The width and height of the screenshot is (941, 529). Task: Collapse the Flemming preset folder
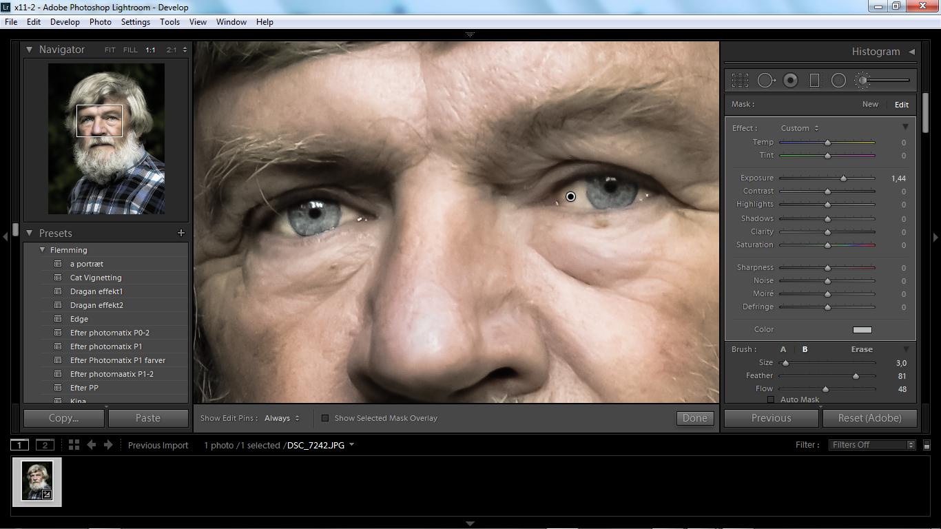[x=43, y=250]
